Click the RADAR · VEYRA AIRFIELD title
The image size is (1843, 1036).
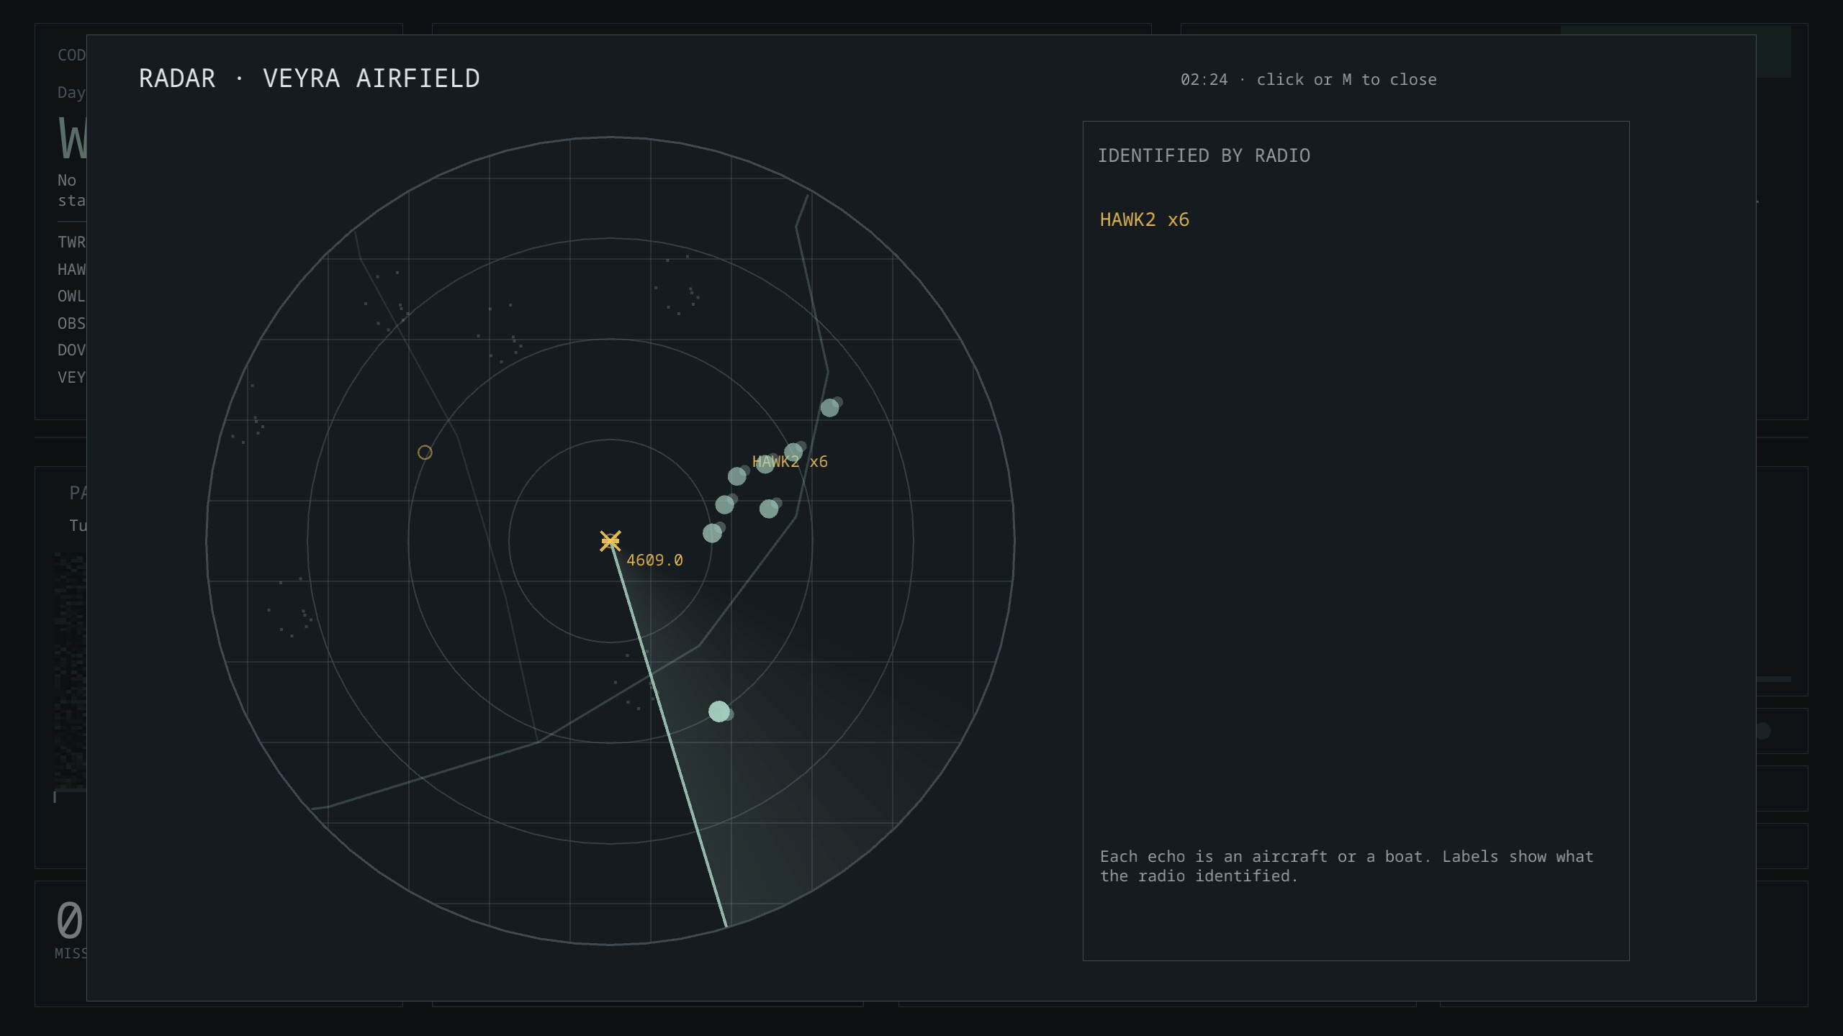coord(310,78)
